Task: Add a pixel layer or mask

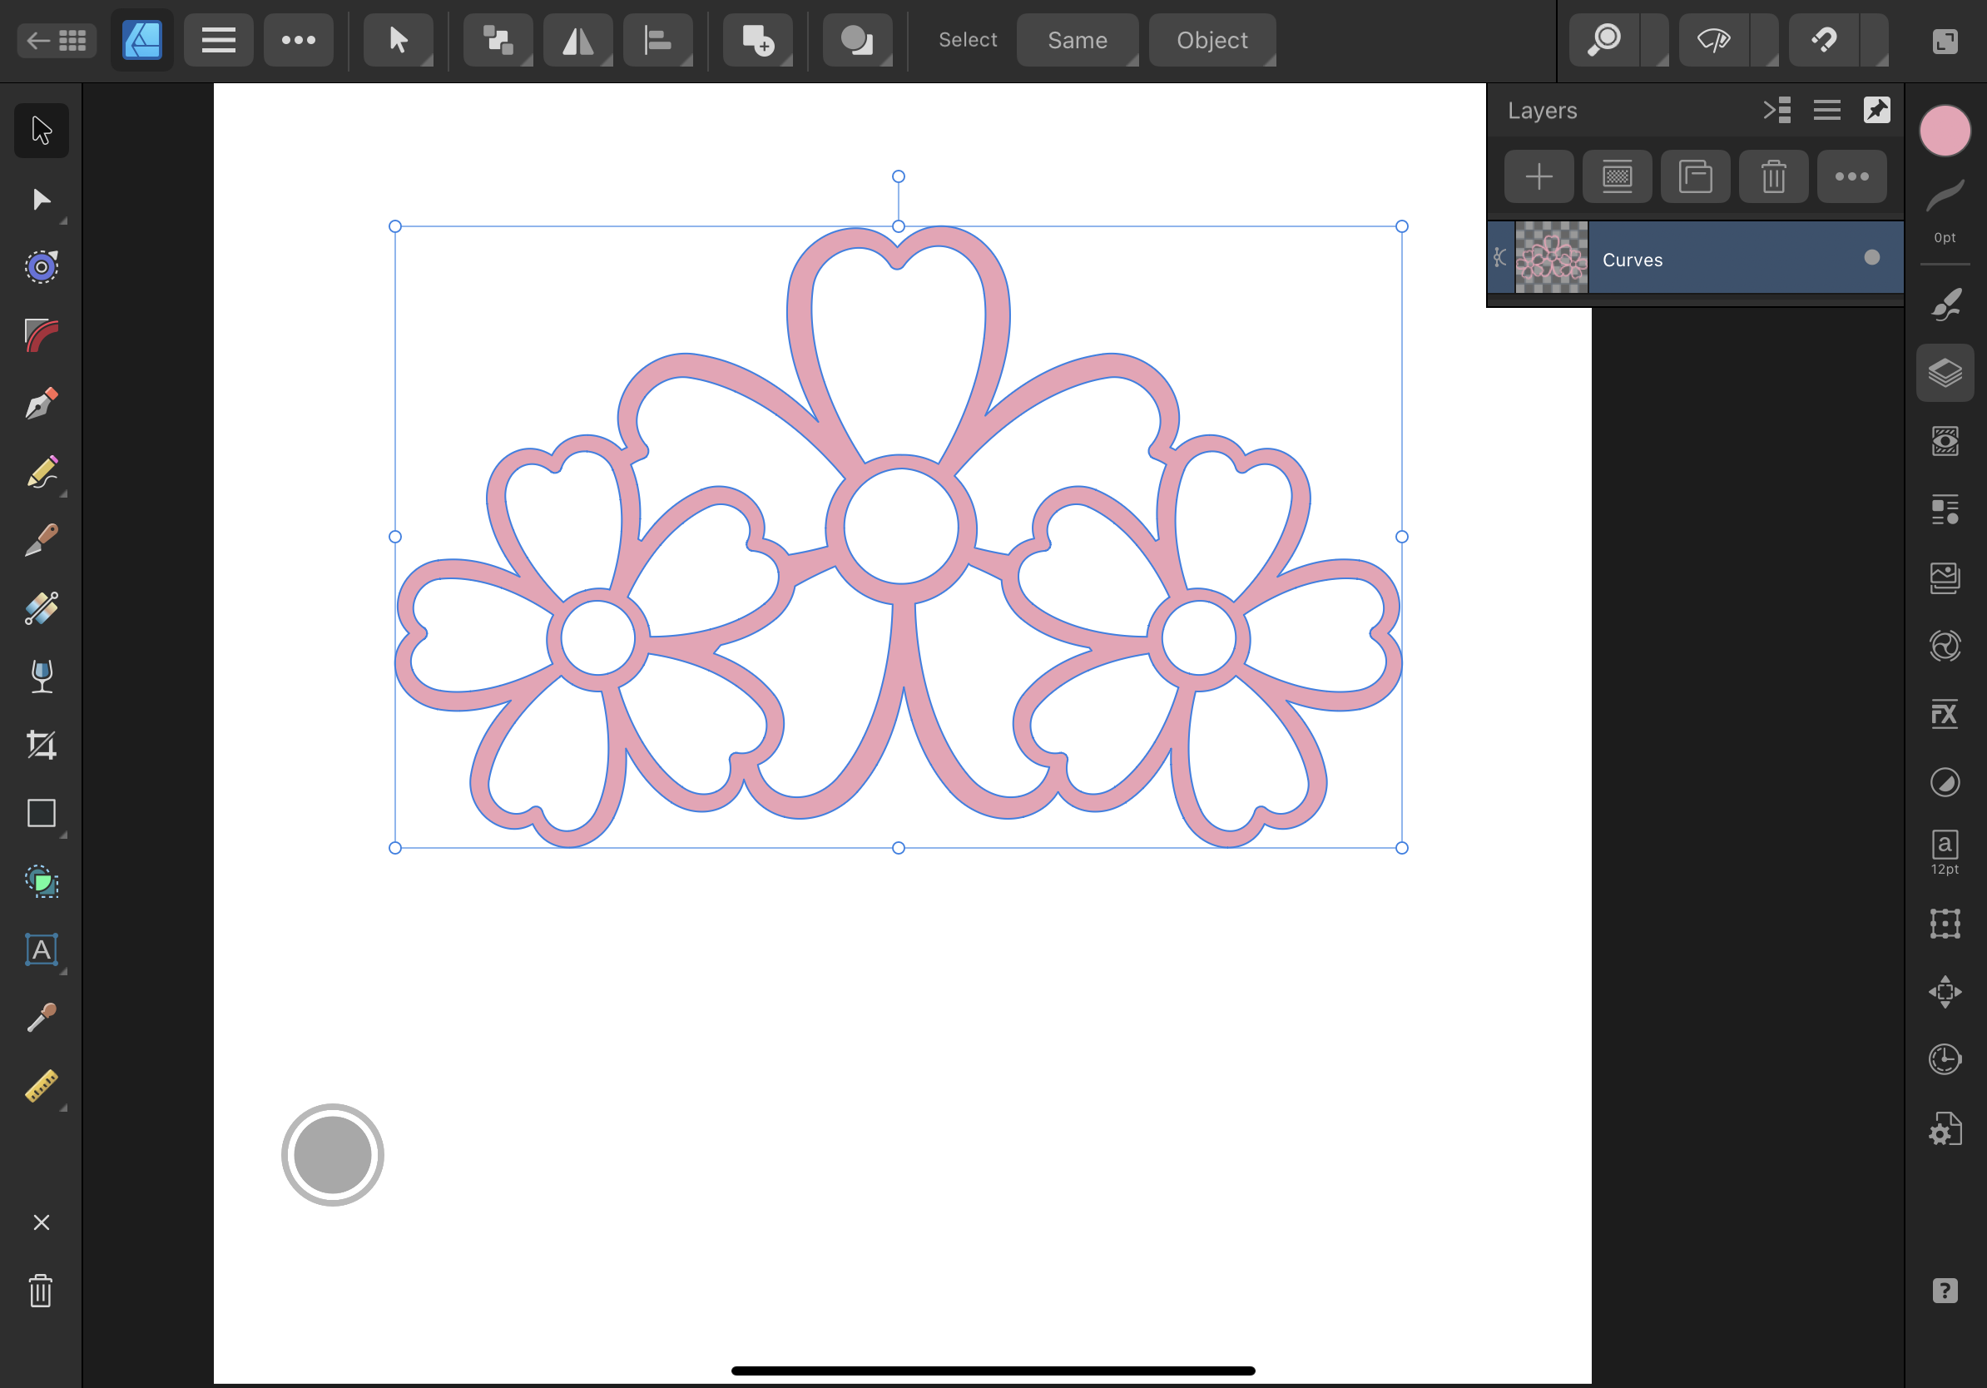Action: [1617, 176]
